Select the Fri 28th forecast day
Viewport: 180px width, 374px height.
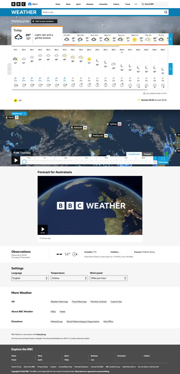(70, 39)
